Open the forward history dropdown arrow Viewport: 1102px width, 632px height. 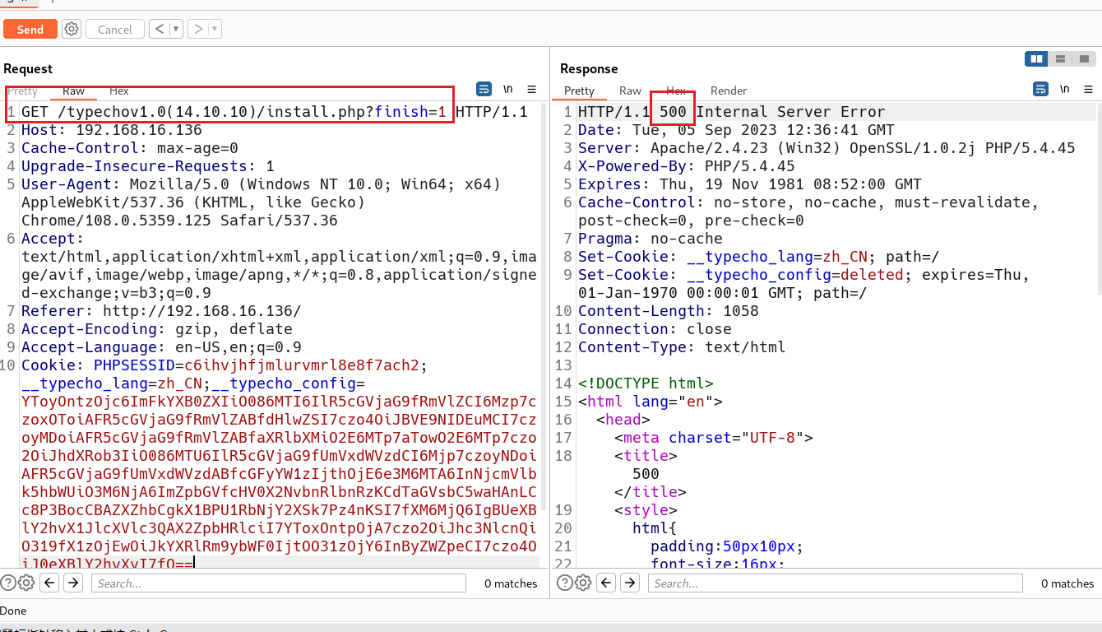click(x=215, y=29)
